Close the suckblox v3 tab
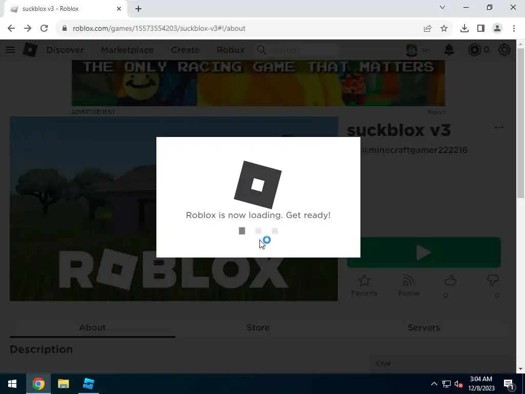The width and height of the screenshot is (525, 394). point(119,9)
